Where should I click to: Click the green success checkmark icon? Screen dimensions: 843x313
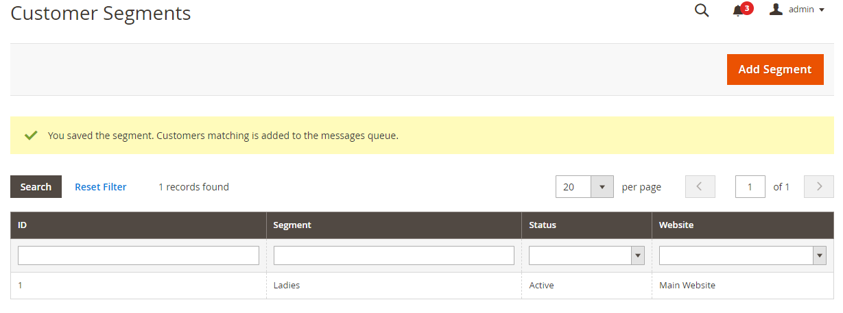tap(30, 136)
